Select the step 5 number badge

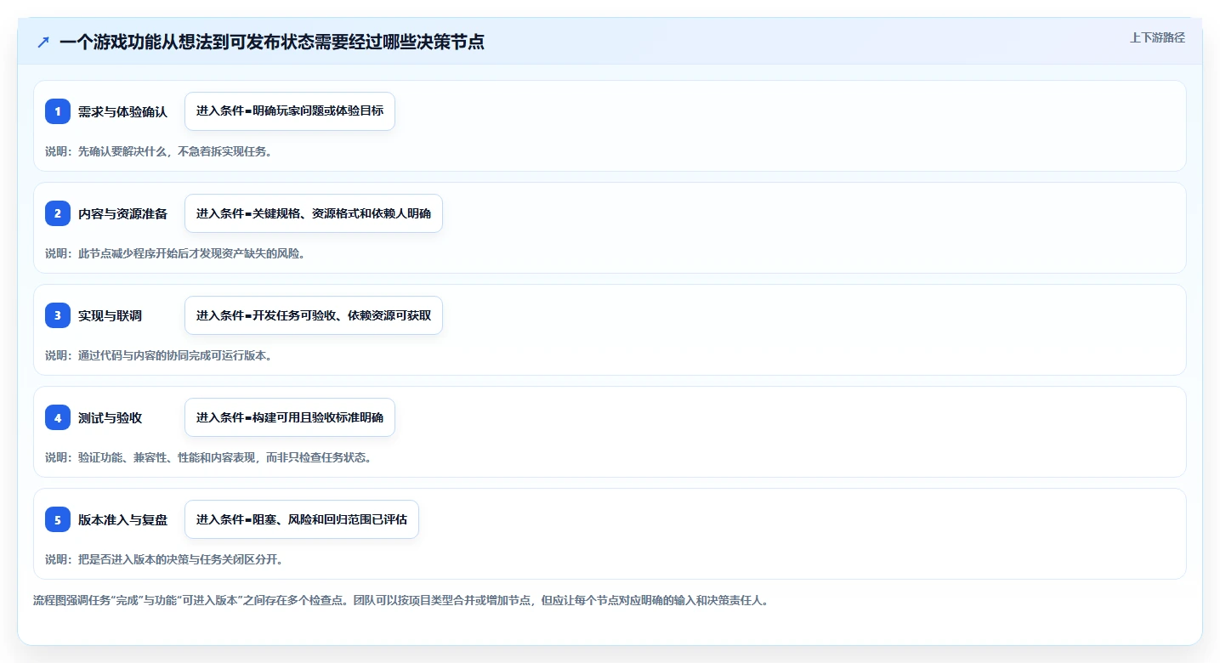[x=58, y=519]
